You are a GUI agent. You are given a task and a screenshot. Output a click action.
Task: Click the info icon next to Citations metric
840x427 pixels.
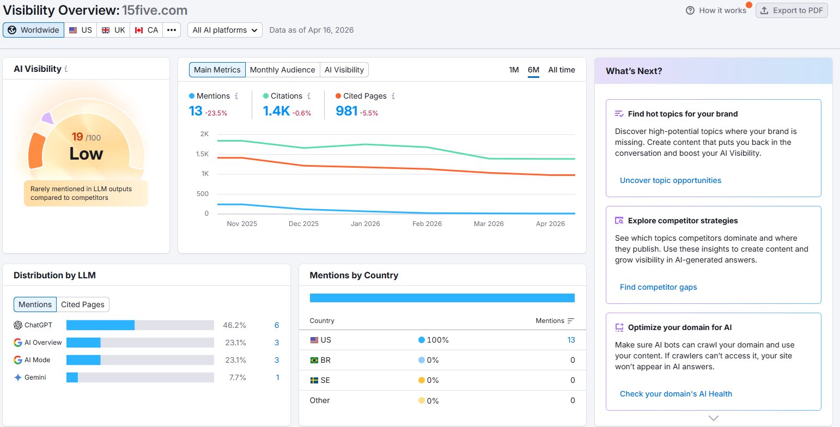[309, 96]
